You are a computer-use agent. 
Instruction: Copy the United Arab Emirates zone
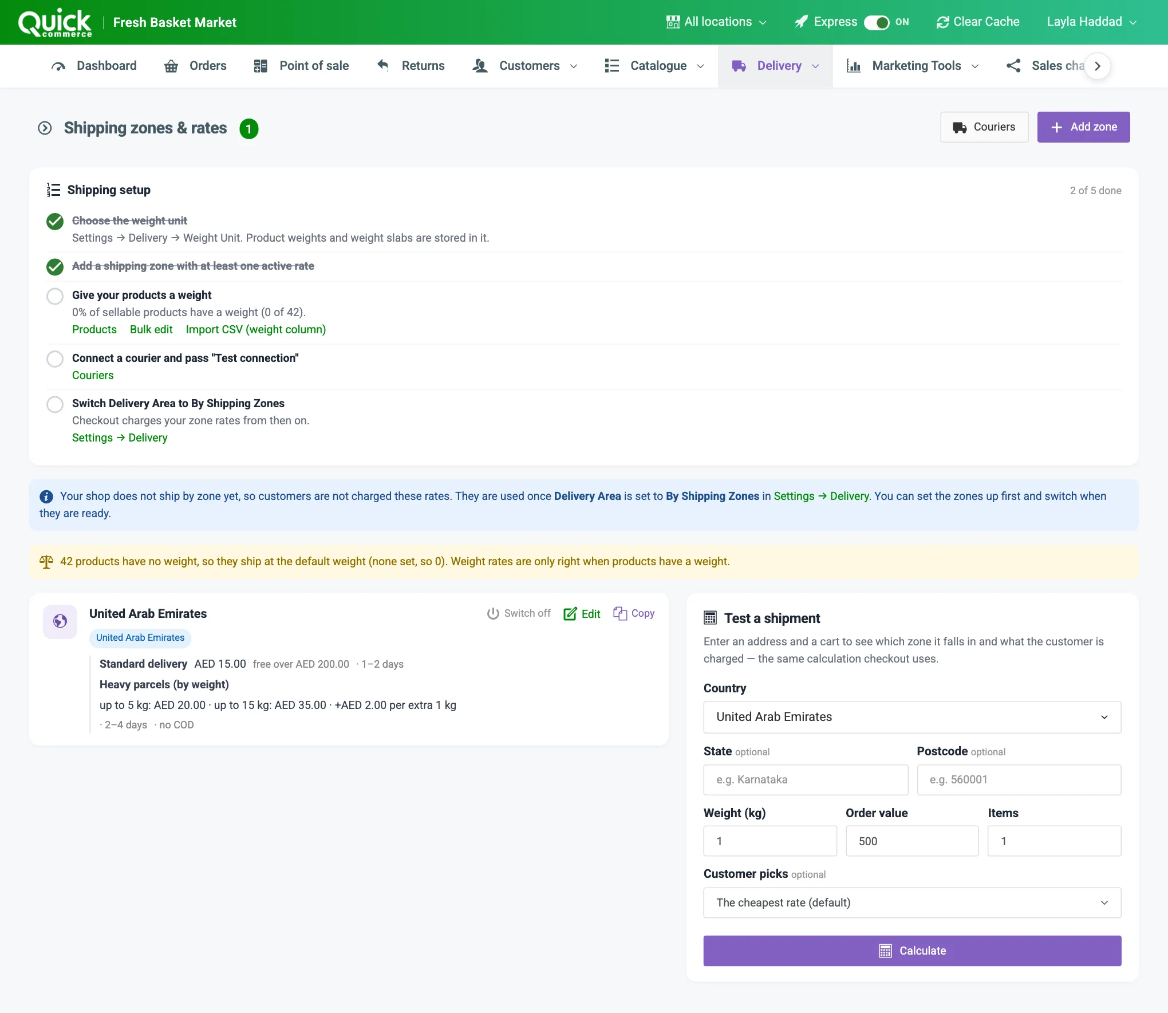pyautogui.click(x=634, y=613)
